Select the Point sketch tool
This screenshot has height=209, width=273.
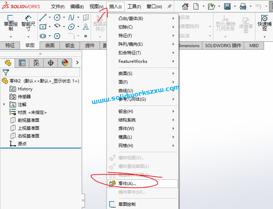tap(86, 36)
